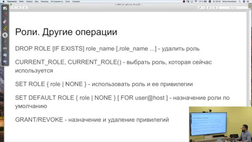Click the 'GRANT/REVOKE' line
Screen dimensions: 252x142
[92, 120]
